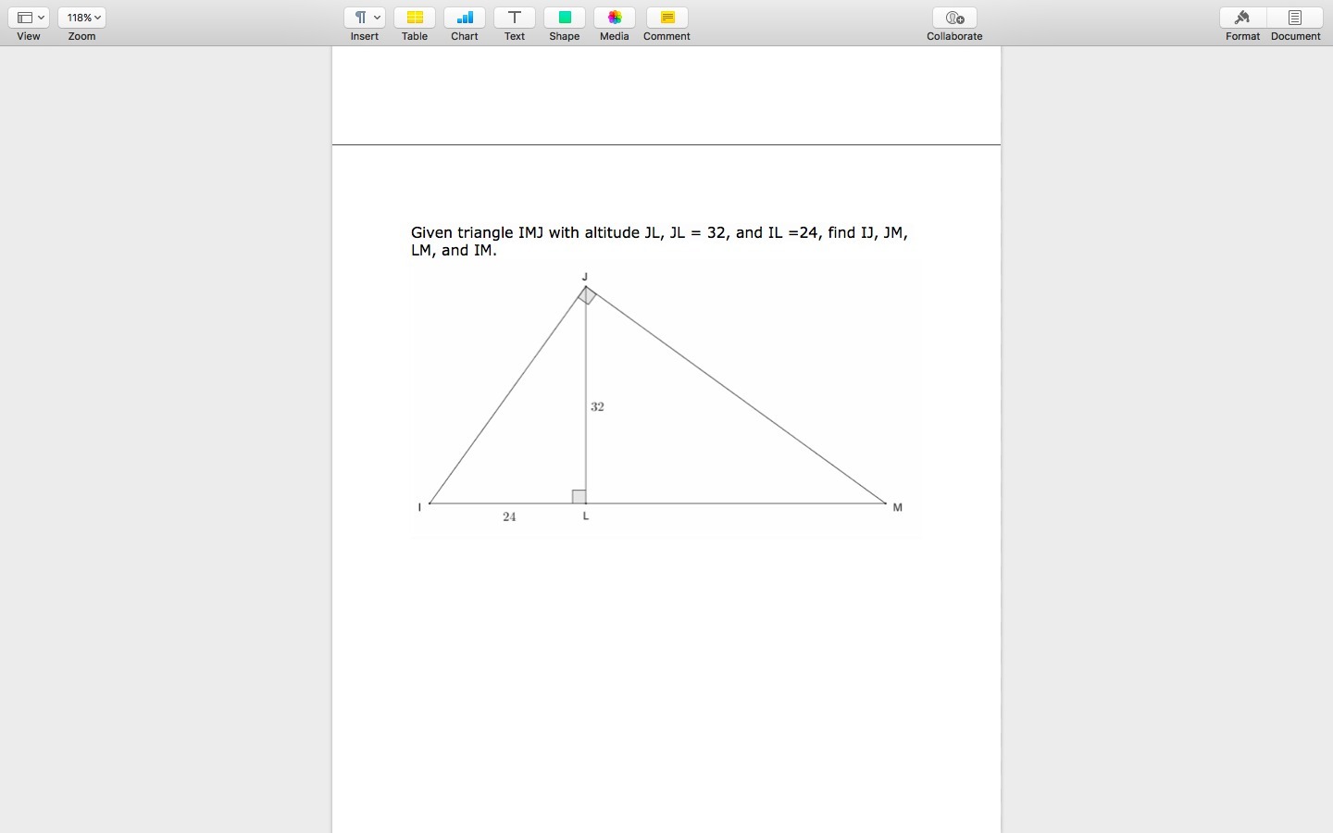Click the 24 label under segment IL
1333x833 pixels.
click(509, 517)
